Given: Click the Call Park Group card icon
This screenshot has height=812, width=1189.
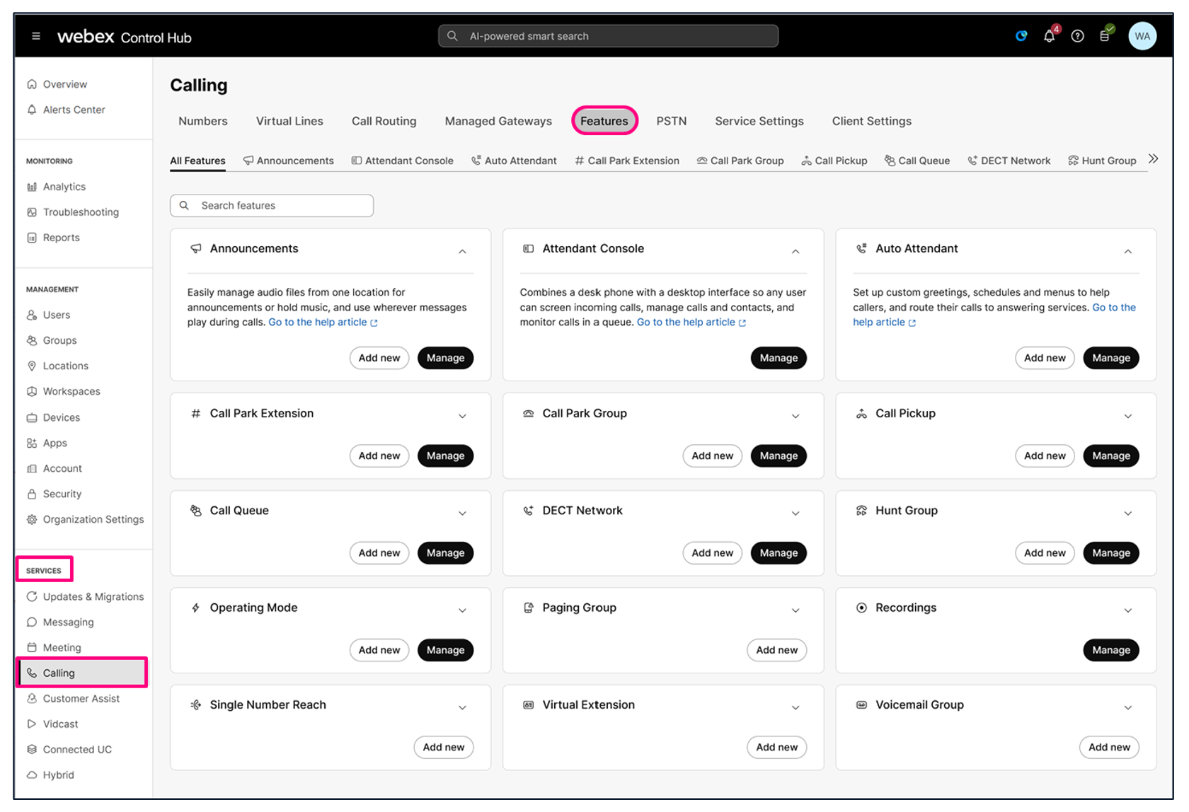Looking at the screenshot, I should tap(528, 413).
